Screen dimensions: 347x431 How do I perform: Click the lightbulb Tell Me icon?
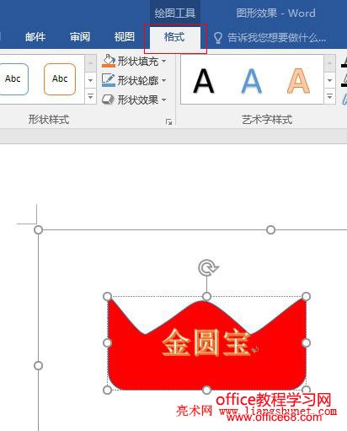coord(218,38)
